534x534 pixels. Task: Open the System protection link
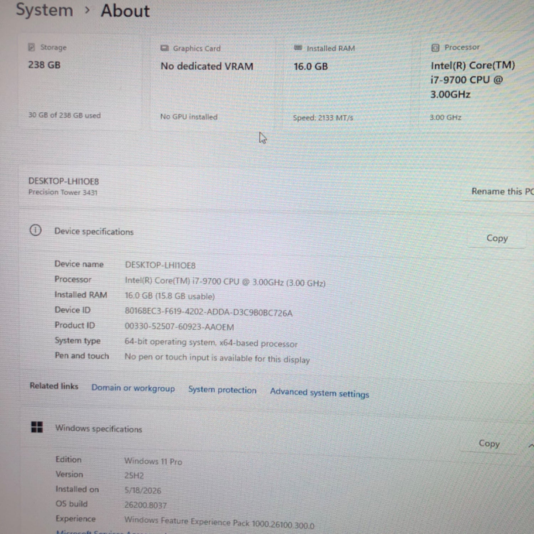click(x=222, y=390)
